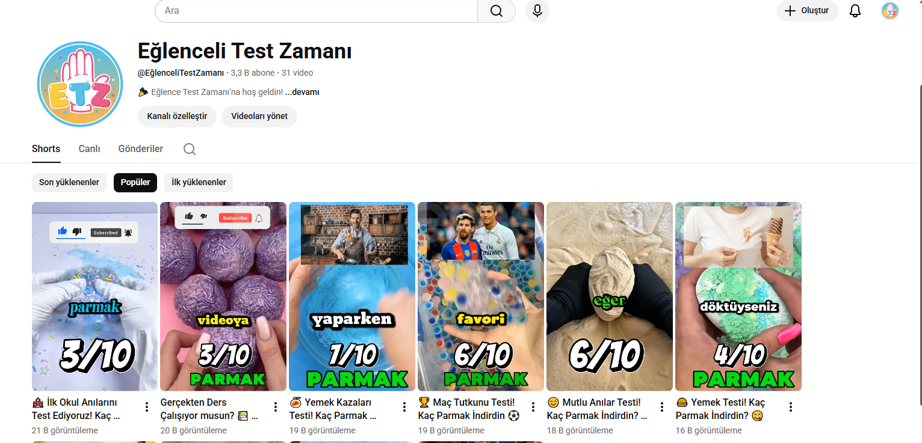922x443 pixels.
Task: Open options menu for Gerçekten Ders Çalışıyor musun video
Action: click(276, 407)
